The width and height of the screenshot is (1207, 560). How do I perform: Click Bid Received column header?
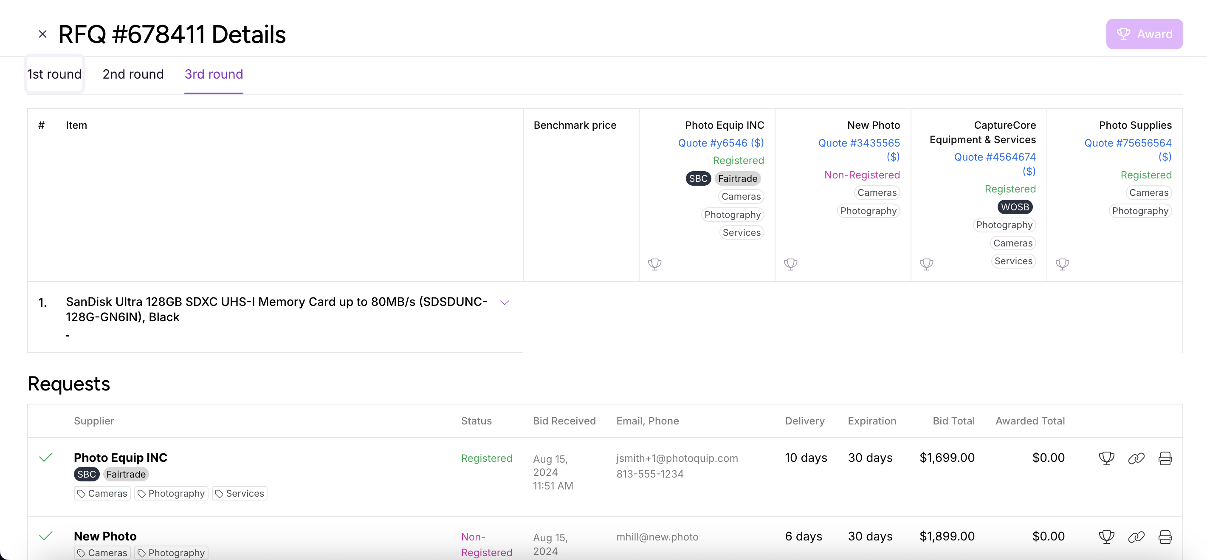(x=564, y=421)
